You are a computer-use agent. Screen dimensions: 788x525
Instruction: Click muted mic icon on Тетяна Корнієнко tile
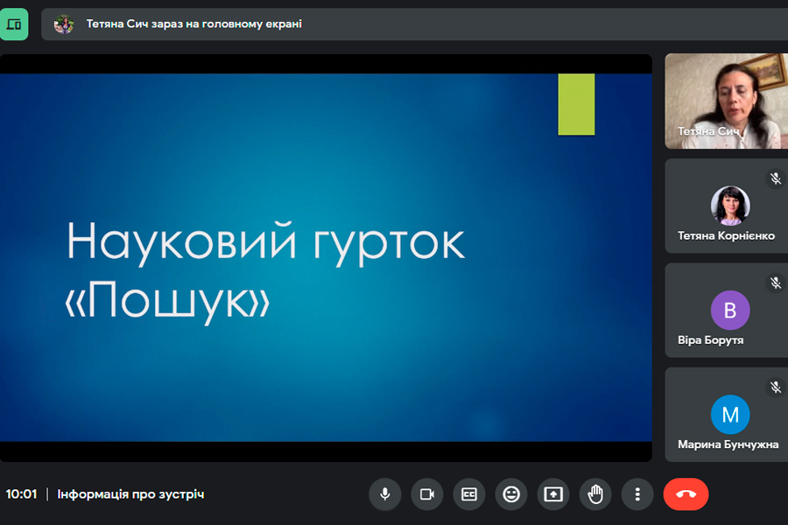tap(776, 178)
